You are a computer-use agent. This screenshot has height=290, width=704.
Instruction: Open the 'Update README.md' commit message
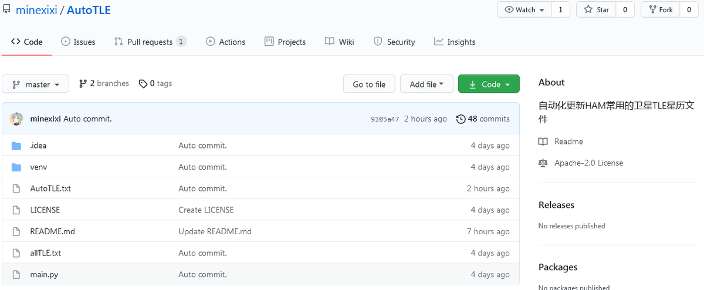click(x=215, y=231)
